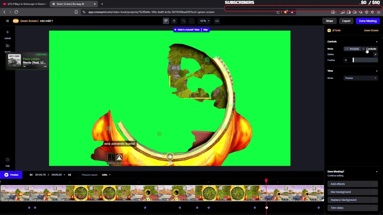Click the Feather value field

tap(347, 60)
